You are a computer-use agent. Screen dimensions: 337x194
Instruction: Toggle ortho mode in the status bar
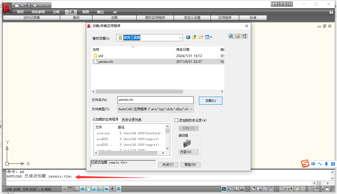(76, 189)
